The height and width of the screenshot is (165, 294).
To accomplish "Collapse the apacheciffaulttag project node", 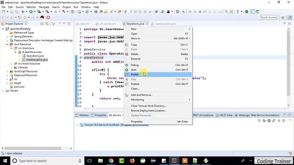I will pos(3,29).
